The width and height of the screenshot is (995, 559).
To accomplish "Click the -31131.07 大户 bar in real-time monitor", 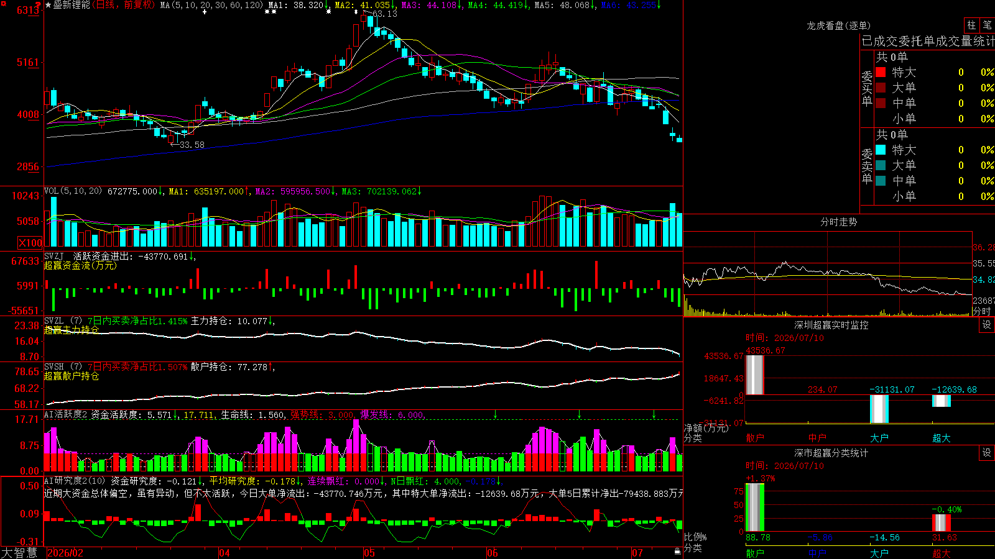I will [879, 409].
